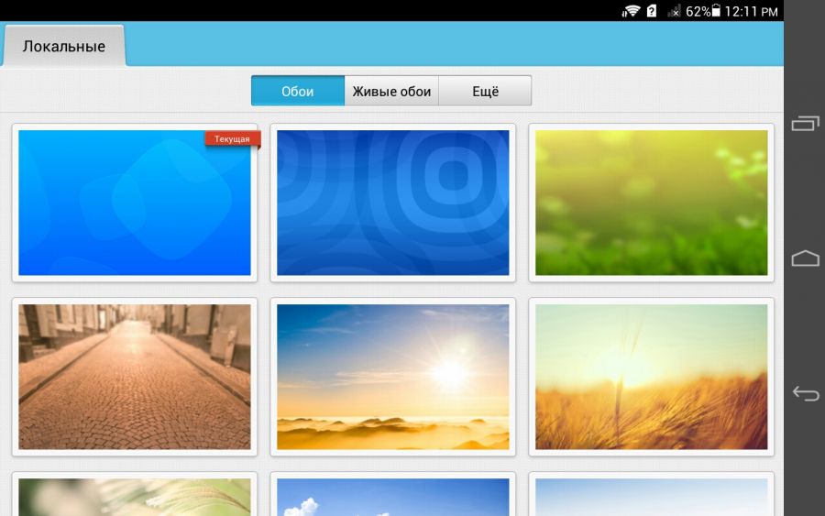Select the Обои segment
The width and height of the screenshot is (825, 516).
(x=298, y=91)
